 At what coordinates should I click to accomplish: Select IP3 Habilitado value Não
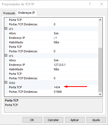pos(76,42)
